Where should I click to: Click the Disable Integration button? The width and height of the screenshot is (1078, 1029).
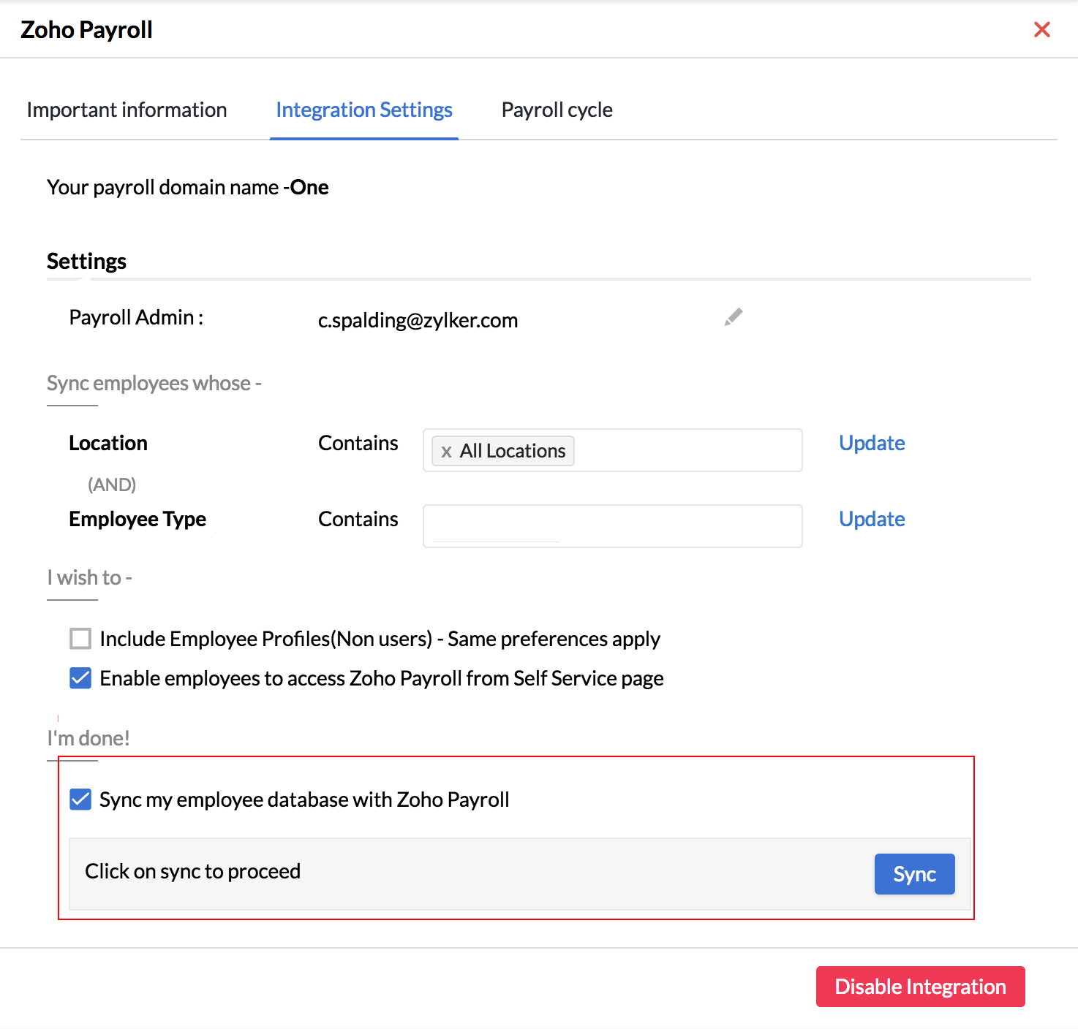click(920, 987)
